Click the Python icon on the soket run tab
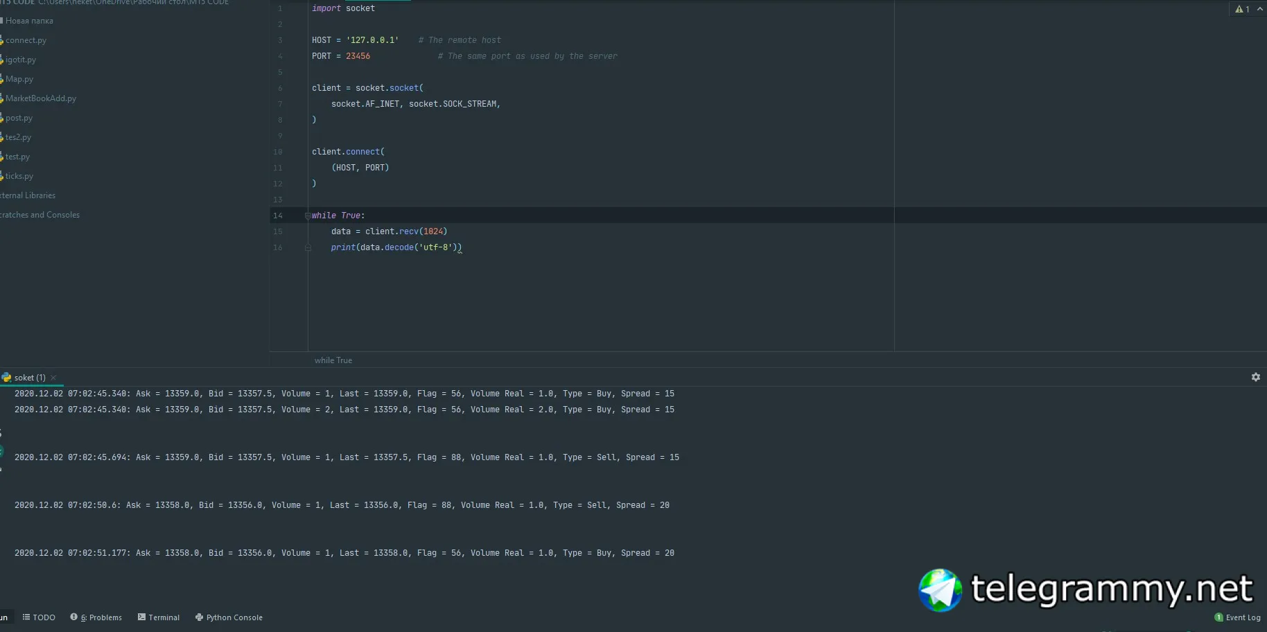The image size is (1267, 632). tap(6, 378)
